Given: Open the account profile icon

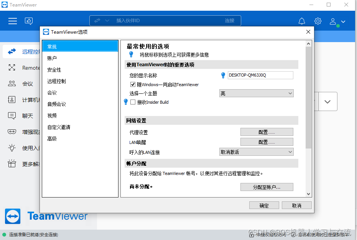Looking at the screenshot, I should tap(333, 21).
